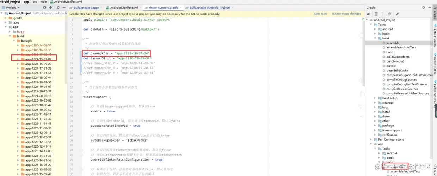Click line number 17 in editor gutter
This screenshot has height=176, width=437.
coord(72,97)
